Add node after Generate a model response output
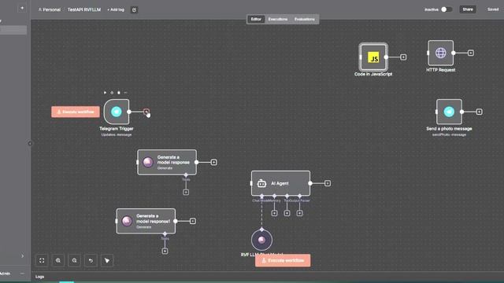Viewport: 504px width, 283px height. click(x=213, y=162)
